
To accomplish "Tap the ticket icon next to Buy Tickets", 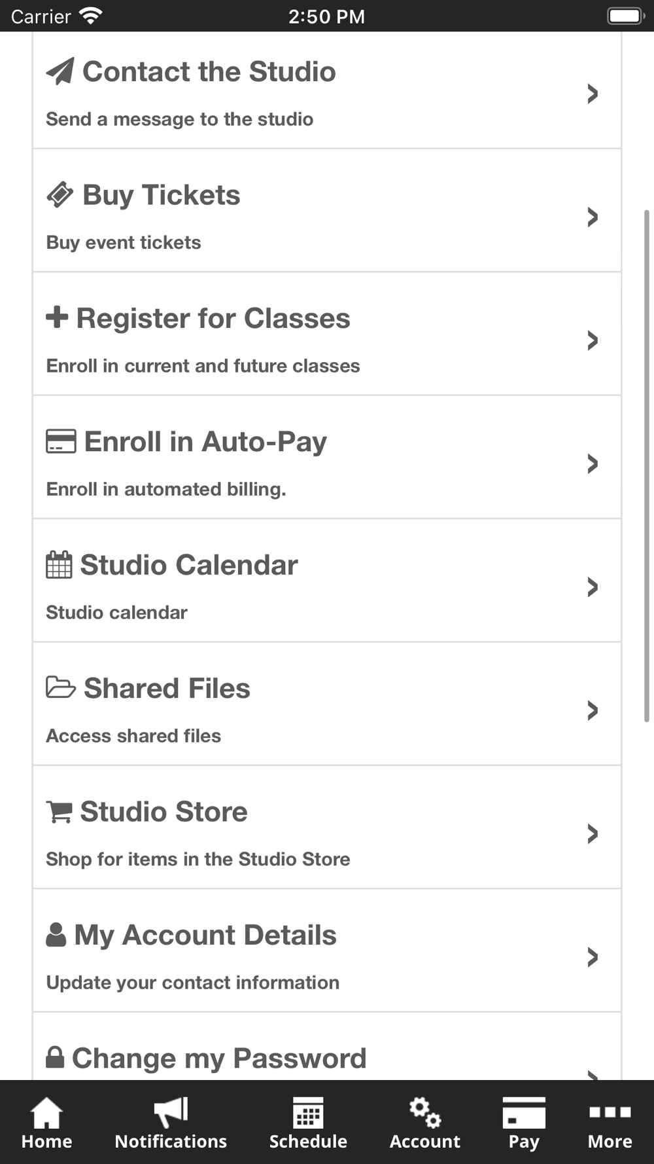I will click(60, 194).
